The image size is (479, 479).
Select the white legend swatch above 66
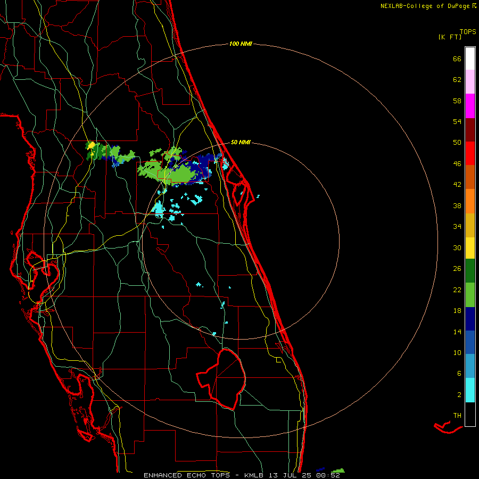pos(470,59)
